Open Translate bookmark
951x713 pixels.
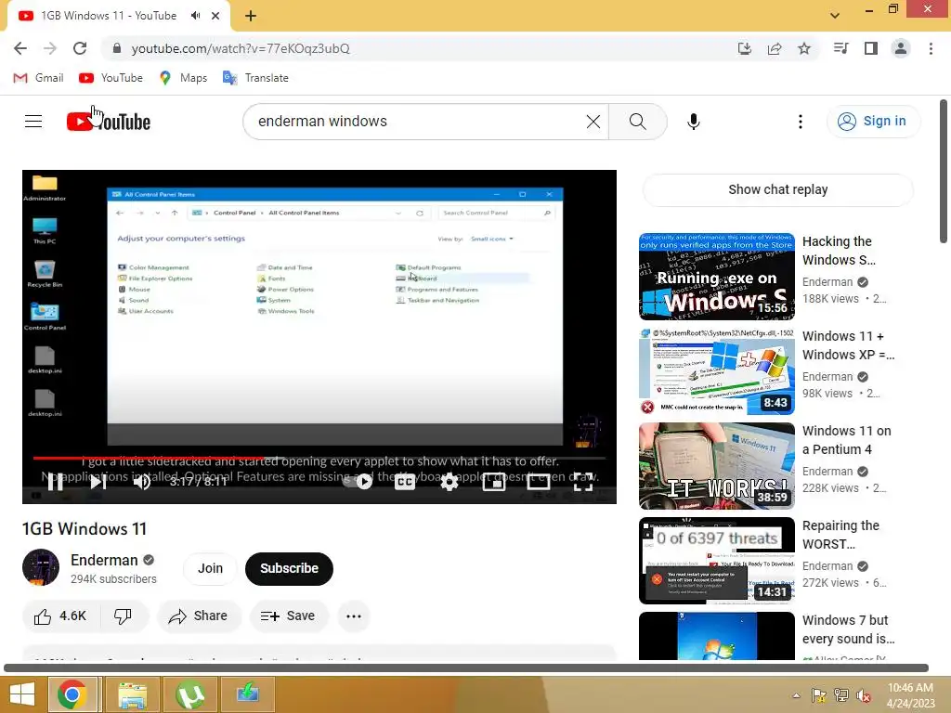pos(255,78)
